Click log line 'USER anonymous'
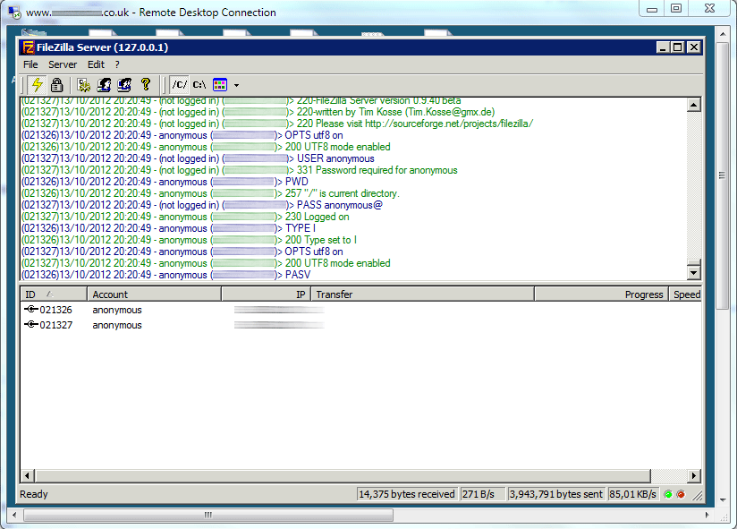The width and height of the screenshot is (737, 529). tap(198, 158)
